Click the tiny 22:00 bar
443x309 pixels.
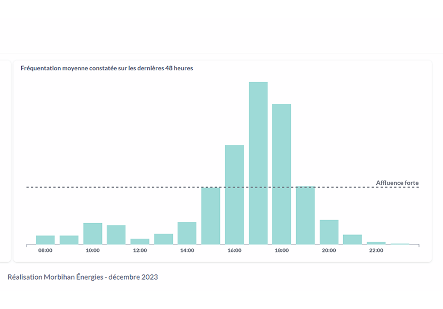(x=376, y=243)
